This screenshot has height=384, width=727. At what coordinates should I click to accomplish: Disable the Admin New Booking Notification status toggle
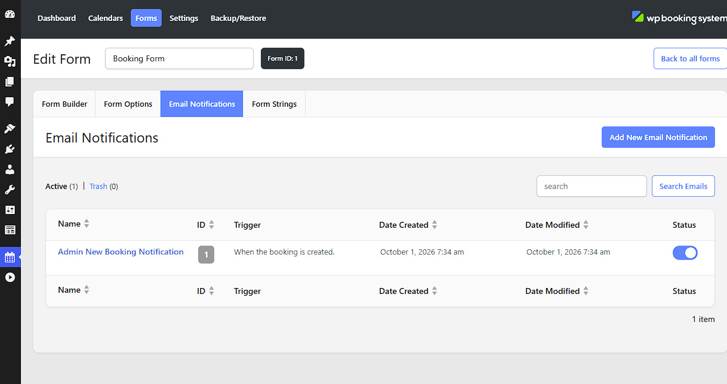[x=685, y=253]
